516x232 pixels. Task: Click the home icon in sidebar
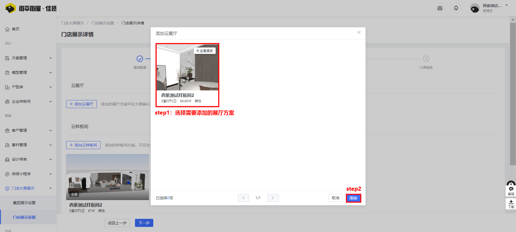tap(7, 29)
